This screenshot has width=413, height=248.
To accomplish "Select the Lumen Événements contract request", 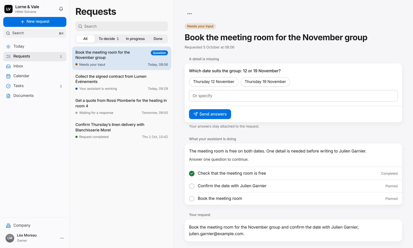I will [122, 82].
